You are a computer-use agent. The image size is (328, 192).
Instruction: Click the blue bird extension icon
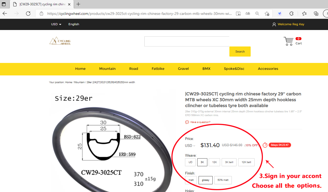click(x=280, y=14)
